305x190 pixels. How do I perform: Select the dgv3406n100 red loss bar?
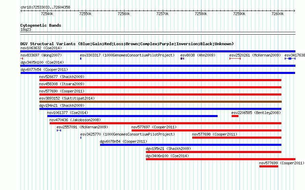click(221, 159)
